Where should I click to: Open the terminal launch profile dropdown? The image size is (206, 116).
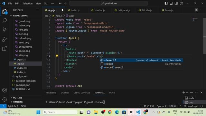click(x=187, y=92)
